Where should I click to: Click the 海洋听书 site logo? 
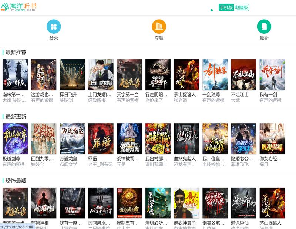[18, 7]
